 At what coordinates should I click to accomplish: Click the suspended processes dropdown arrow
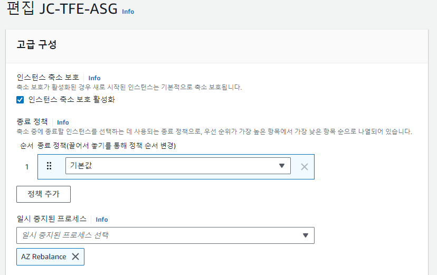305,235
